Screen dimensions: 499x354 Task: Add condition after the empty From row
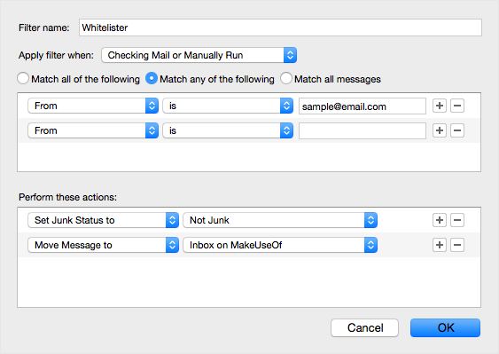click(440, 130)
